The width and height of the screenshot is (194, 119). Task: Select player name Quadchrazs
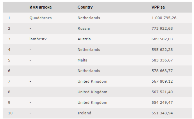pyautogui.click(x=40, y=18)
